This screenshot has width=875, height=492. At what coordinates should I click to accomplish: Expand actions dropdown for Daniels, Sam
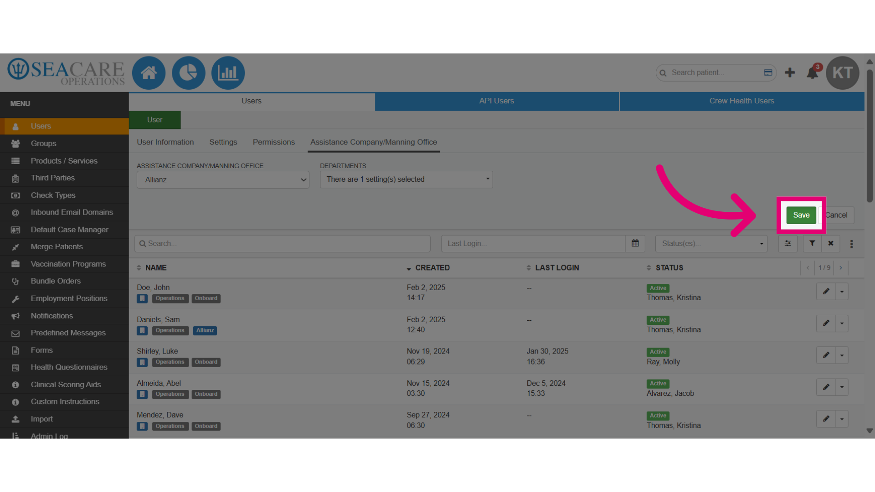pyautogui.click(x=842, y=323)
